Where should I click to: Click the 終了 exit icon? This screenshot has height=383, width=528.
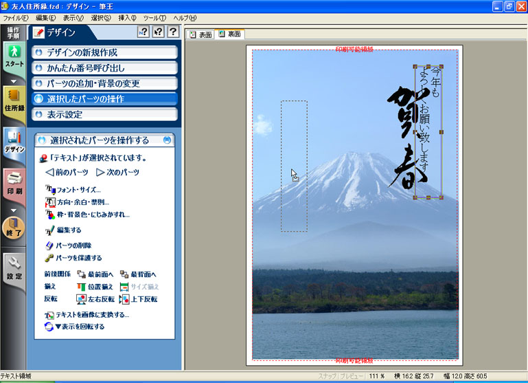click(14, 228)
